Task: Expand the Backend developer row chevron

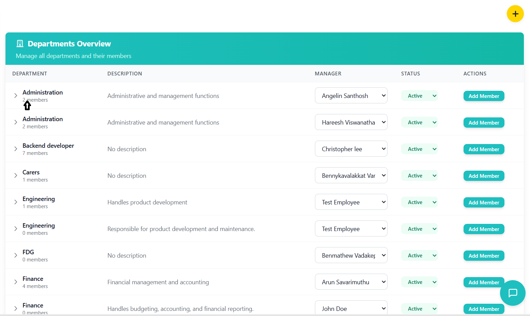Action: click(x=16, y=149)
